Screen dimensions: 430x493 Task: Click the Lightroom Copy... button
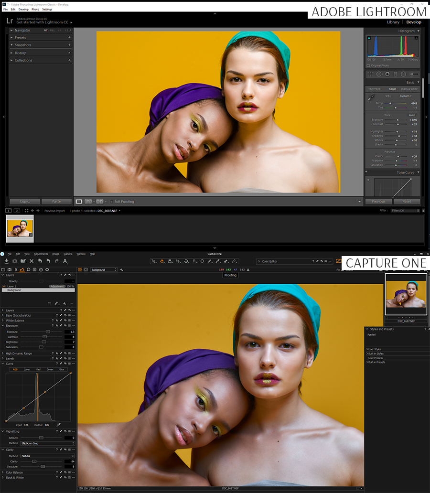pos(25,202)
